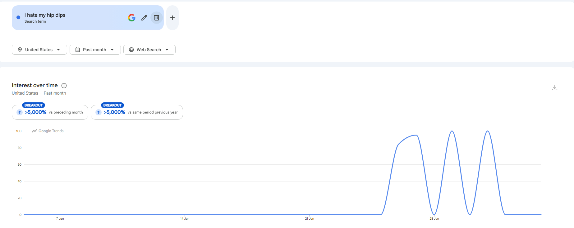Screen dimensions: 574x228
Task: Click the first interest peak on the chart line
Action: (x=416, y=135)
